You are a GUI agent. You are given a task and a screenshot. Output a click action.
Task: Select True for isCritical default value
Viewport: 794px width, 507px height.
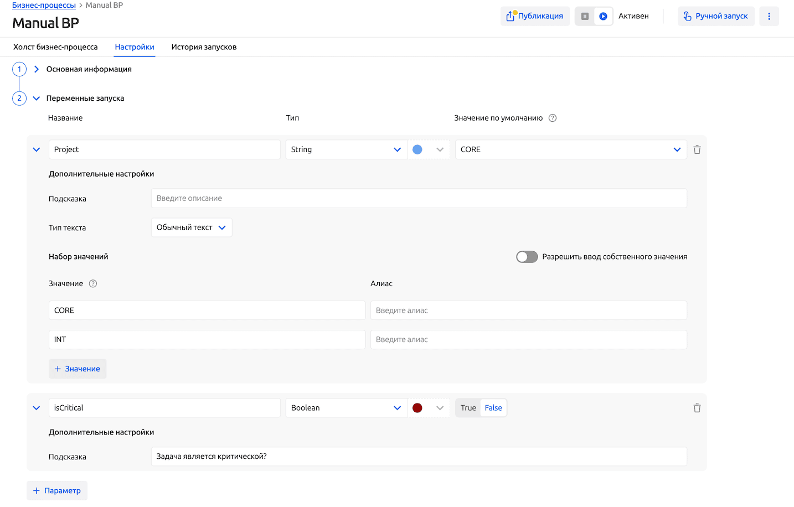[468, 408]
